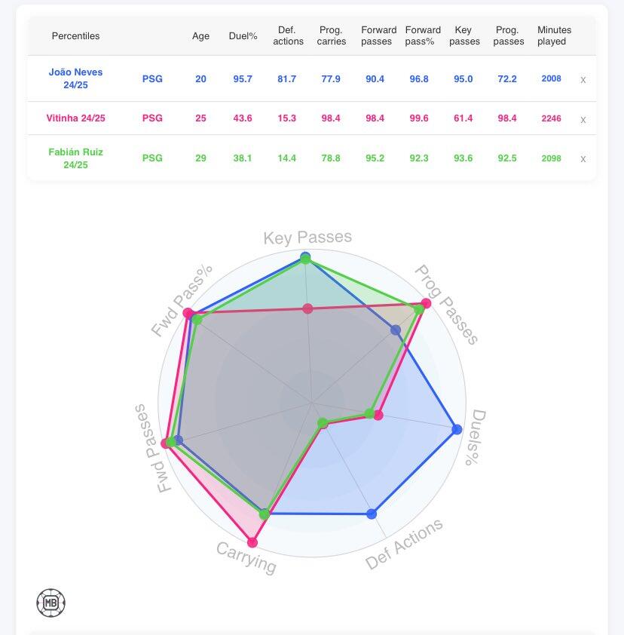
Task: Select João Neves 24/25 player name
Action: click(x=75, y=78)
